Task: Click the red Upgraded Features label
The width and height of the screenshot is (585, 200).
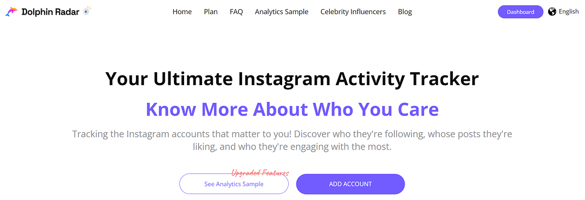Action: click(x=260, y=173)
